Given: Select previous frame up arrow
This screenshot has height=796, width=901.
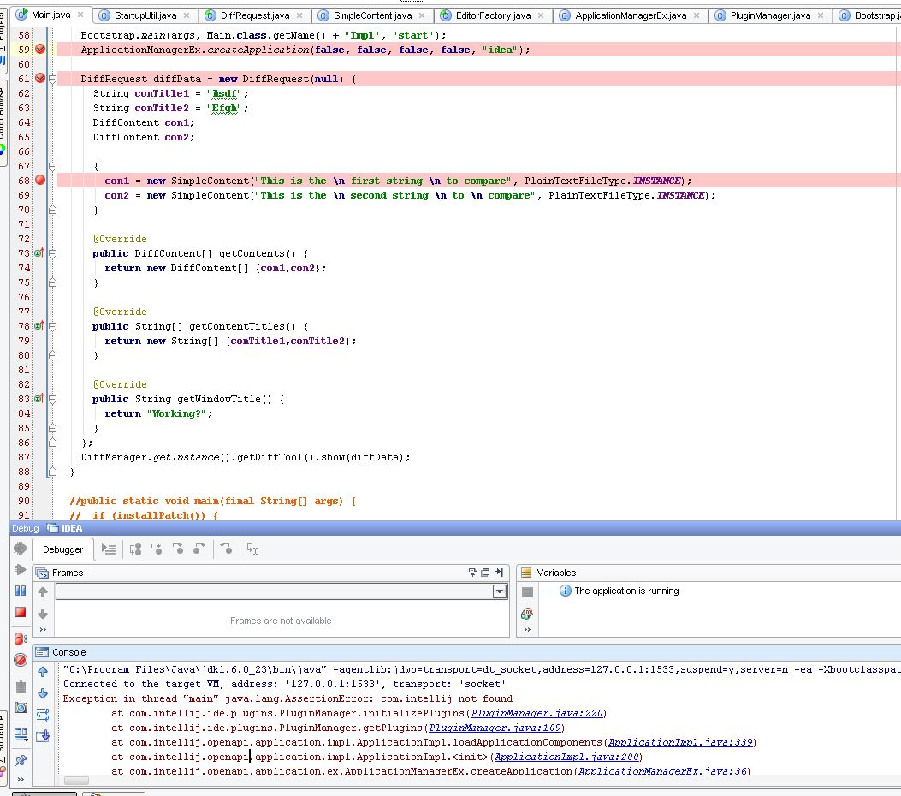Looking at the screenshot, I should 43,592.
